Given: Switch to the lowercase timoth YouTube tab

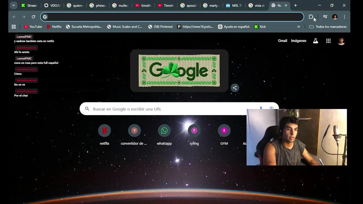Looking at the screenshot, I should (x=143, y=5).
